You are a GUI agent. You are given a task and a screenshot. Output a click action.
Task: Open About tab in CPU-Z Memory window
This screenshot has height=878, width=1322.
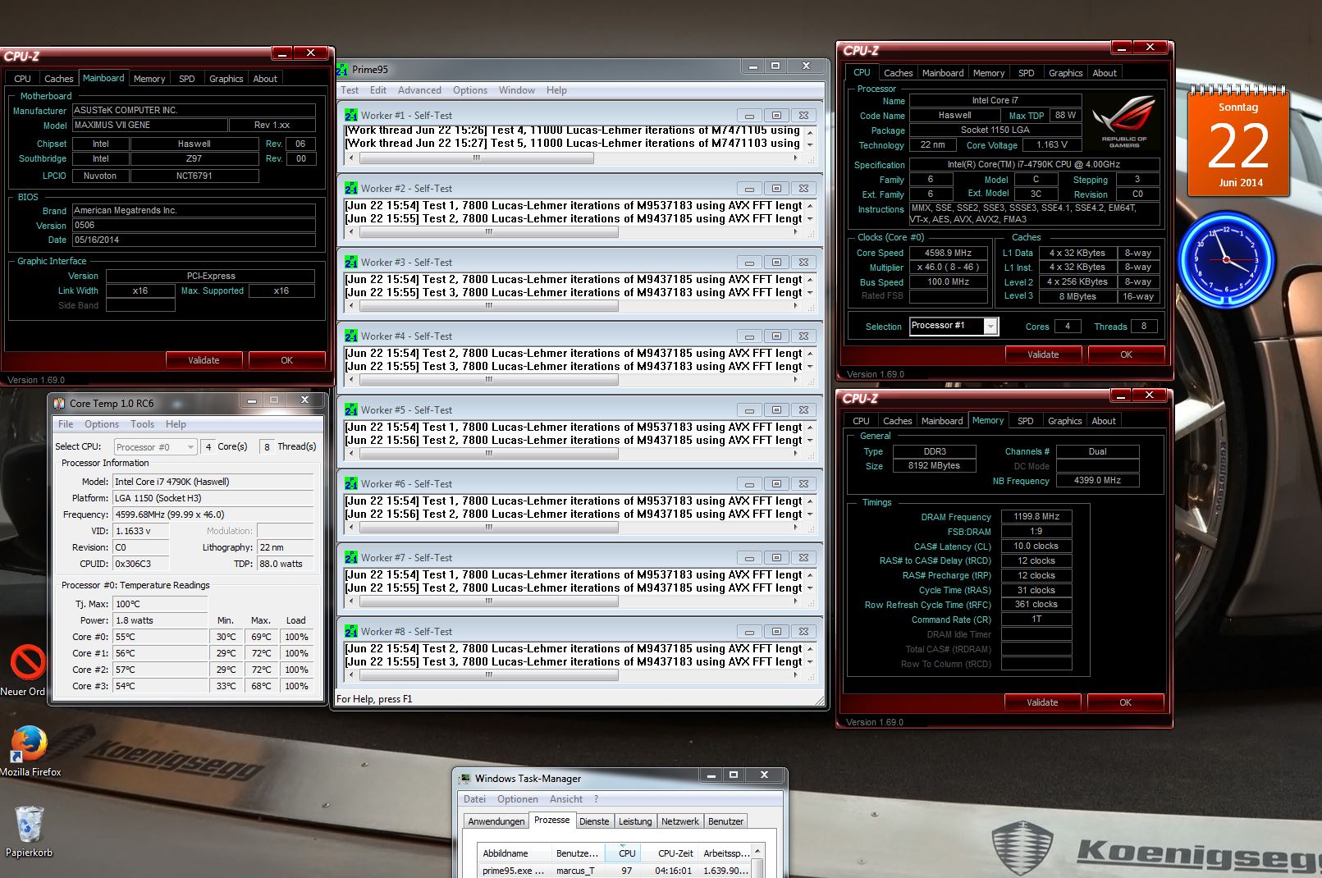[x=1104, y=421]
